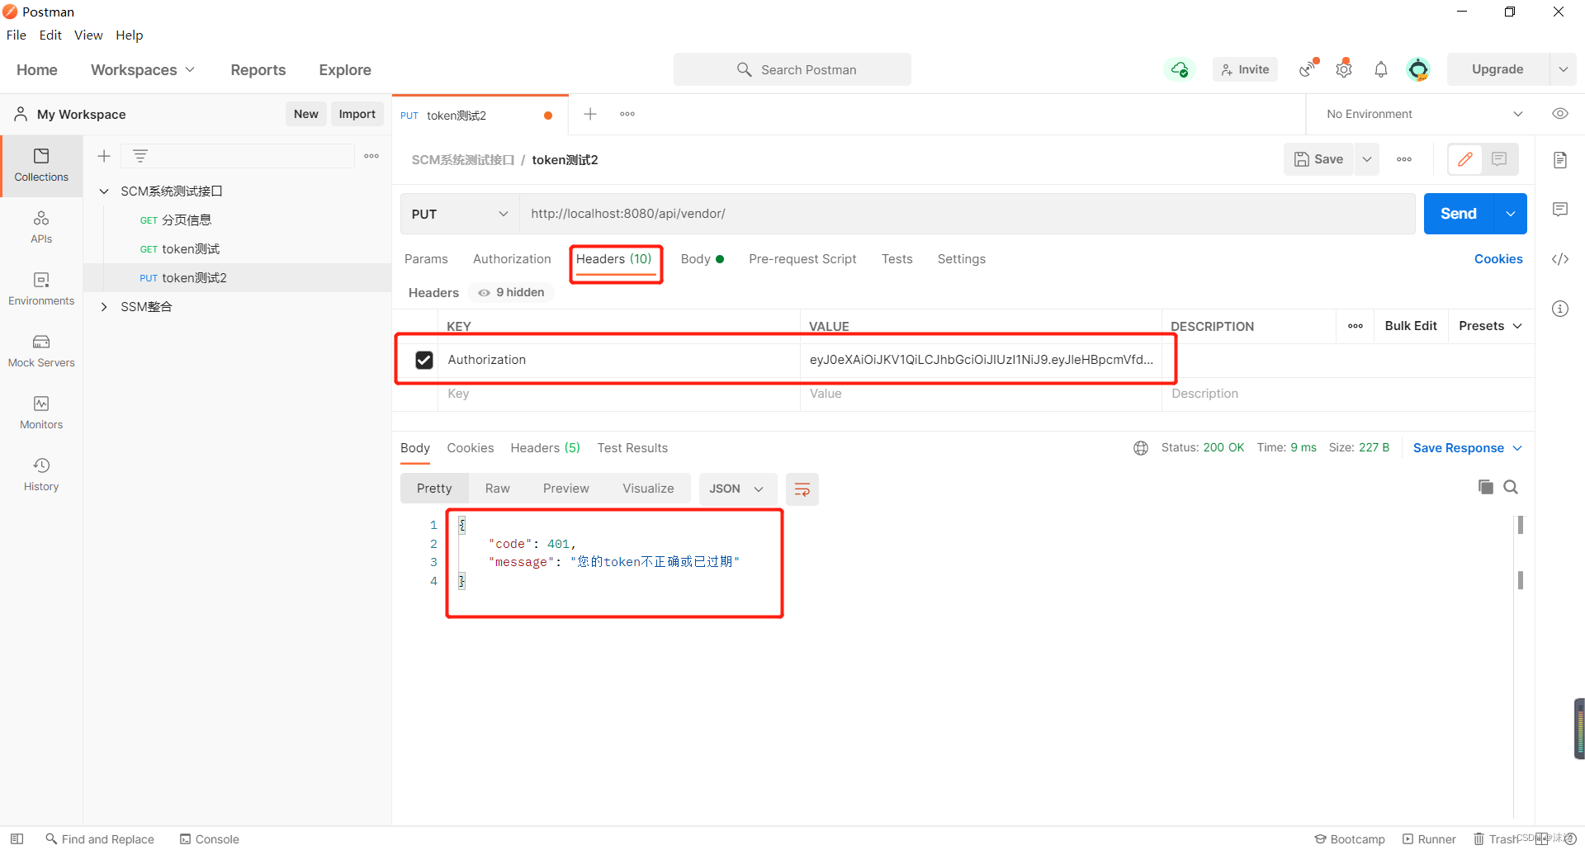The image size is (1585, 850).
Task: Open the Monitors sidebar panel
Action: tap(41, 413)
